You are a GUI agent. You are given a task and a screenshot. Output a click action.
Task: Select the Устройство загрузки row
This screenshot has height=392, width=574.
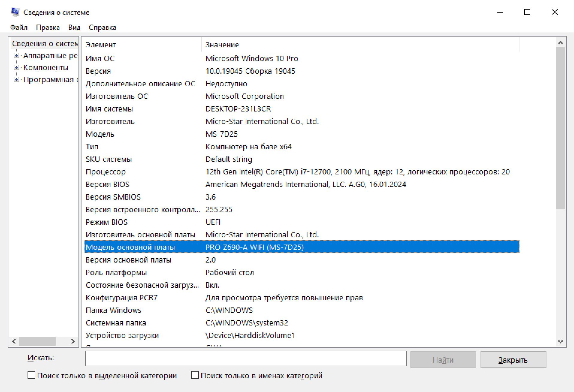click(302, 335)
